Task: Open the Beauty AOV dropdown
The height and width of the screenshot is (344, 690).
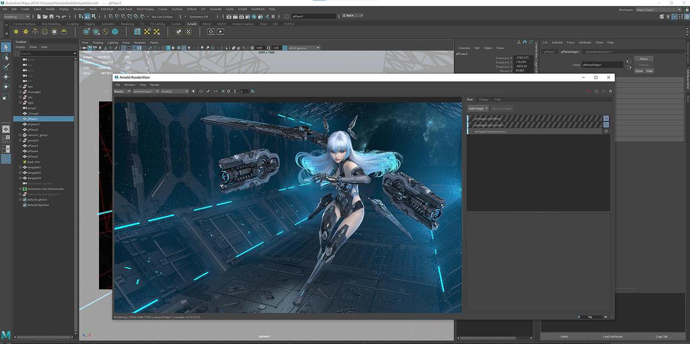Action: coord(122,91)
